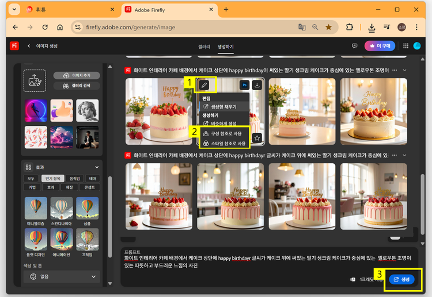Open the feedback speech bubble icon
Screen dimensions: 432x297
pos(355,46)
